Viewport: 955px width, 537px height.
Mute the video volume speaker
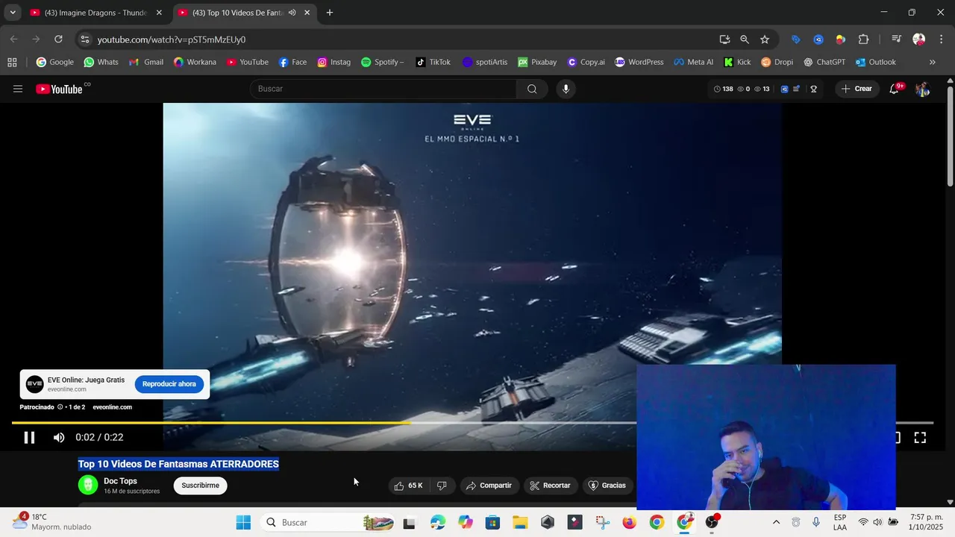tap(59, 438)
